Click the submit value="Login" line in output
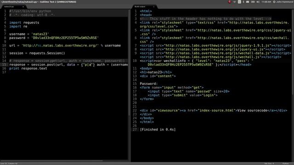This screenshot has height=165, width=294. click(x=182, y=95)
